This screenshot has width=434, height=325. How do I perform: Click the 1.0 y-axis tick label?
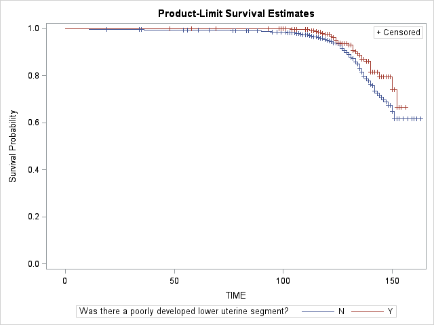31,28
